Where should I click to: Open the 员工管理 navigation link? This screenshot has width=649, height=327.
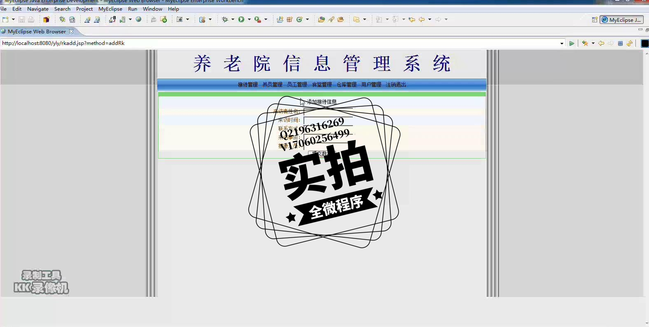point(297,84)
